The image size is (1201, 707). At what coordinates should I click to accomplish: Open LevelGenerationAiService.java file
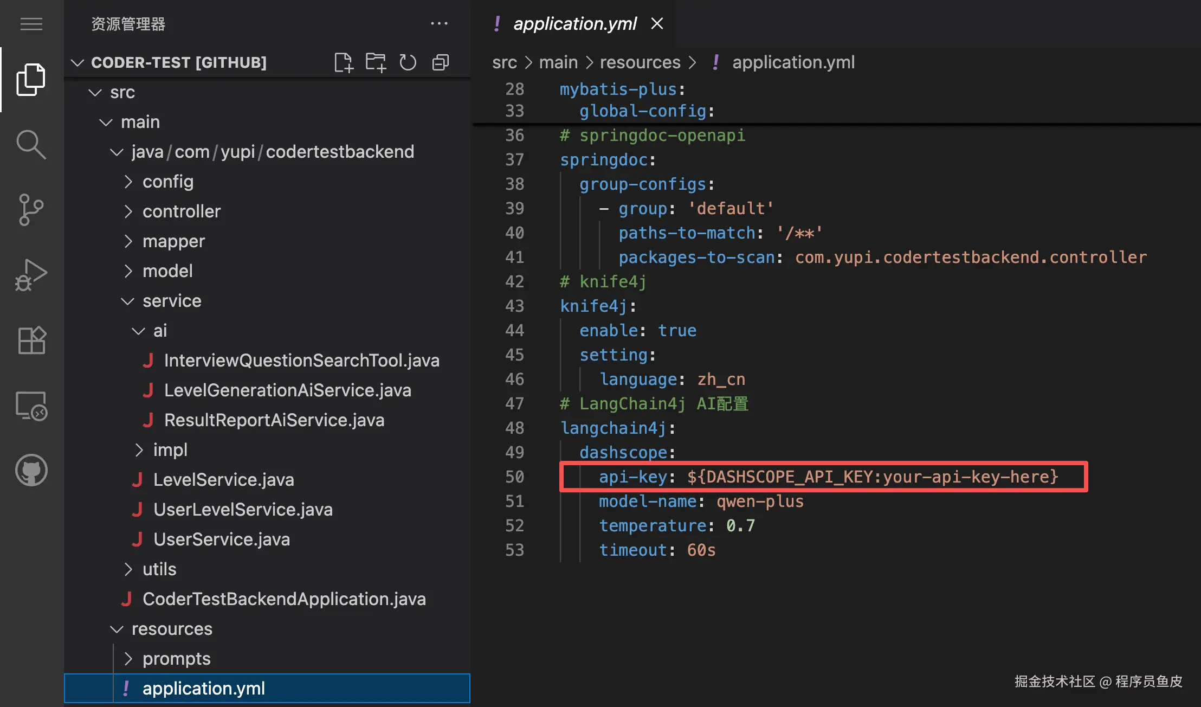[x=287, y=390]
